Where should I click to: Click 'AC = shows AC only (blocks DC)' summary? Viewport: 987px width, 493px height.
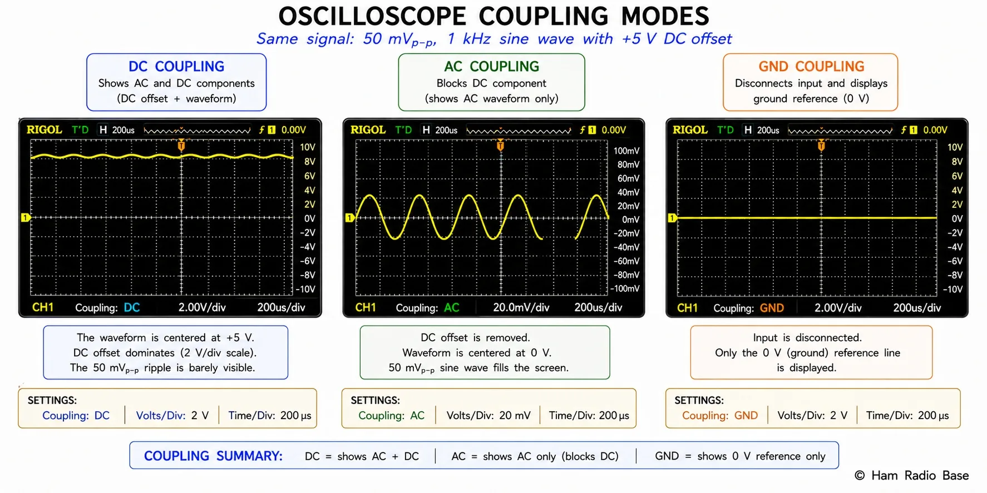[535, 456]
